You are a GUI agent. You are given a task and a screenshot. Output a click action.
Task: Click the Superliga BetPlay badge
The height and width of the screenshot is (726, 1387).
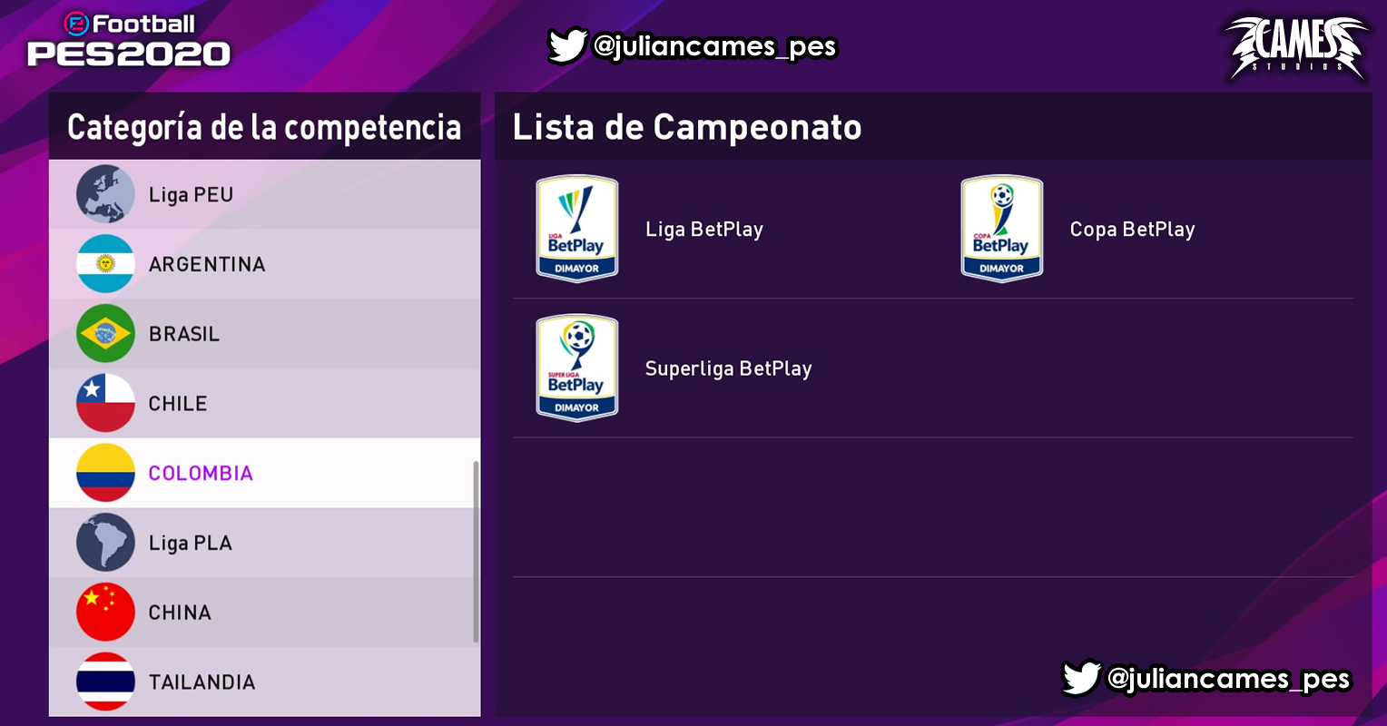[x=577, y=368]
